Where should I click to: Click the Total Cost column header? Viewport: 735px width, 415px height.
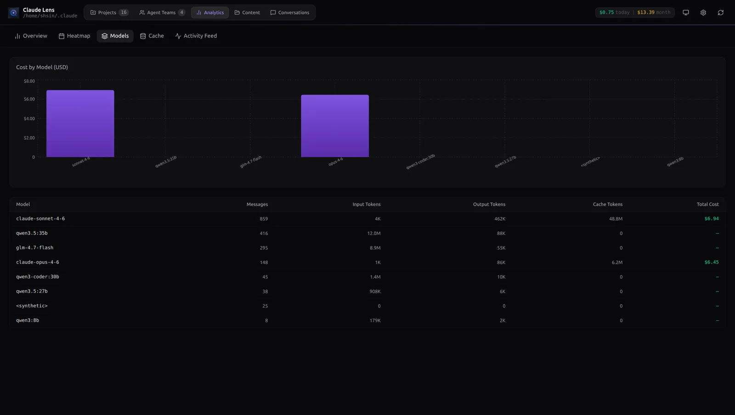click(707, 204)
